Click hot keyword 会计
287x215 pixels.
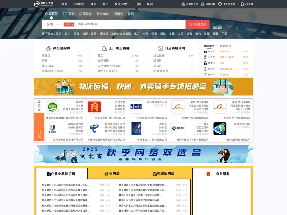click(67, 33)
